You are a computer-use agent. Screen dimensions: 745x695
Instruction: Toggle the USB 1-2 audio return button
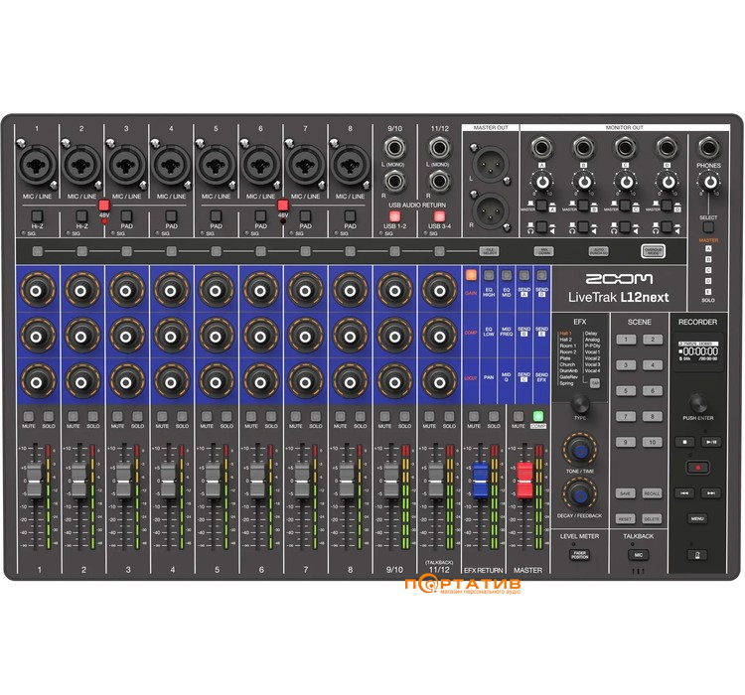click(x=394, y=216)
